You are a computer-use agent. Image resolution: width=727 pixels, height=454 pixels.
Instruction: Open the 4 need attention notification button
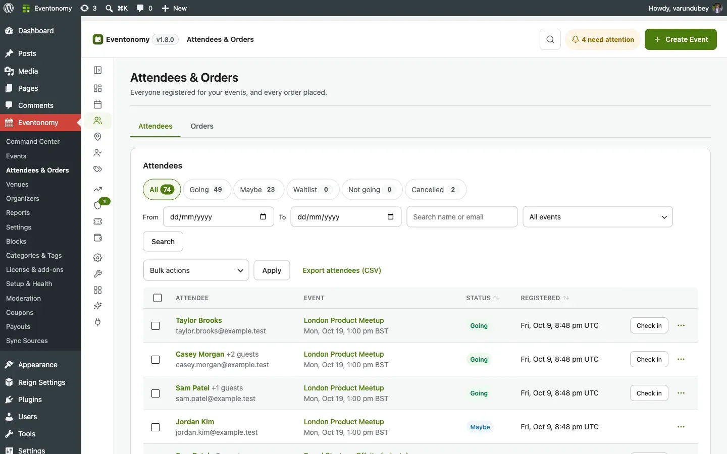pos(603,39)
